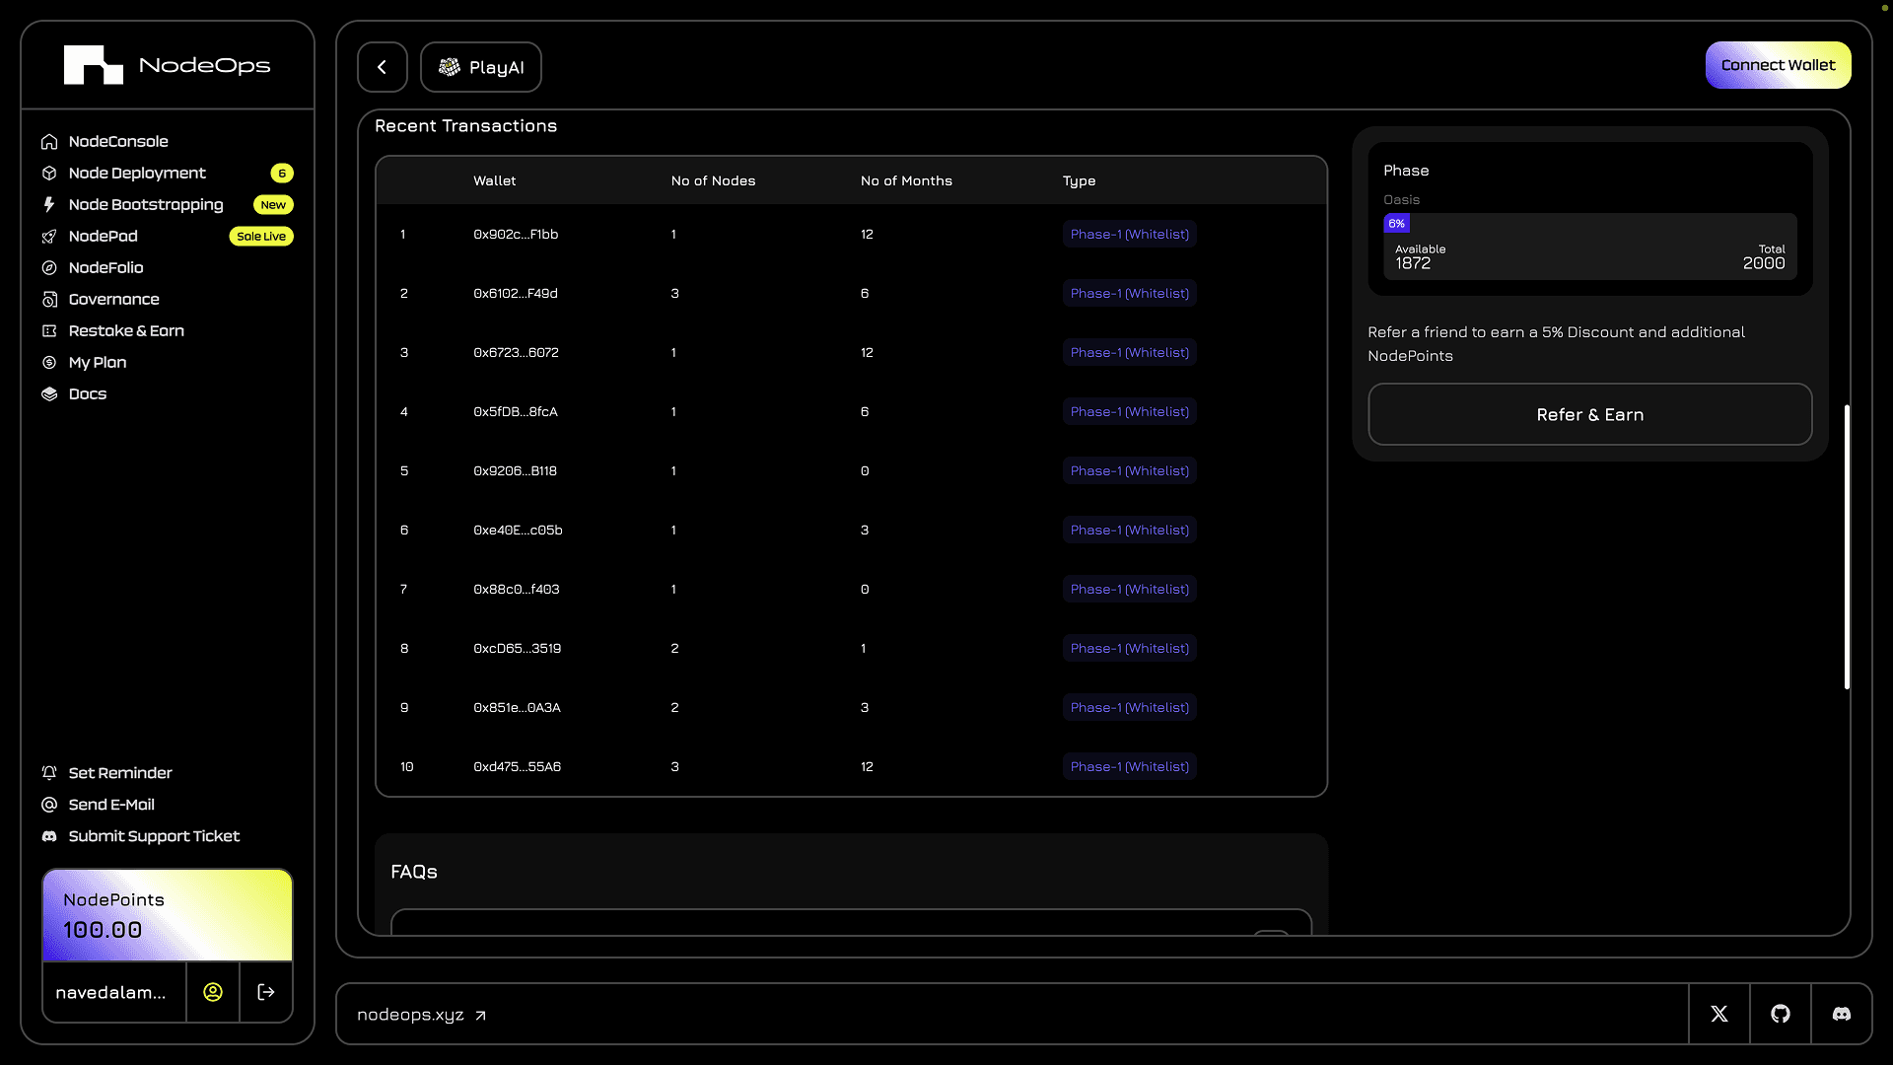This screenshot has width=1893, height=1065.
Task: Click the My Plan coin icon
Action: [49, 363]
